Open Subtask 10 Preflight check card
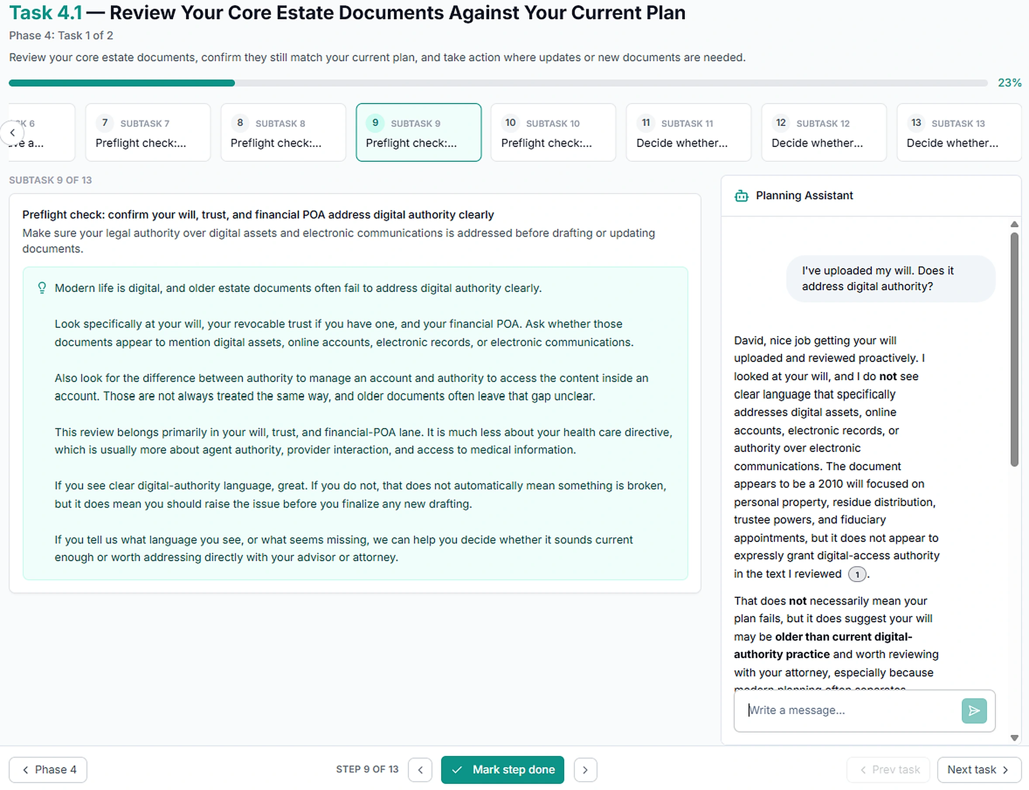This screenshot has width=1029, height=790. 553,132
